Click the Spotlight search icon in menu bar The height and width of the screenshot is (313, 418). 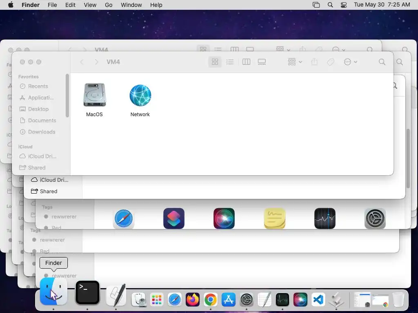(x=330, y=5)
